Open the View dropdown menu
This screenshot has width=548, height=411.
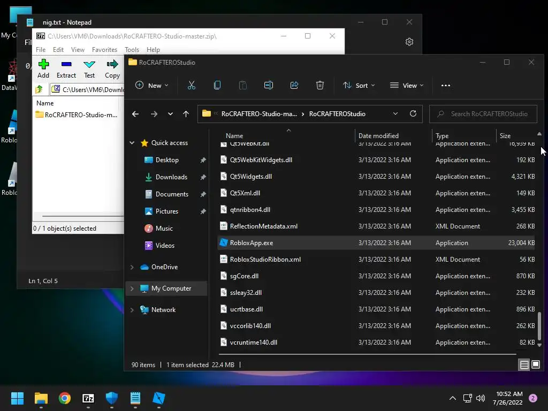407,85
